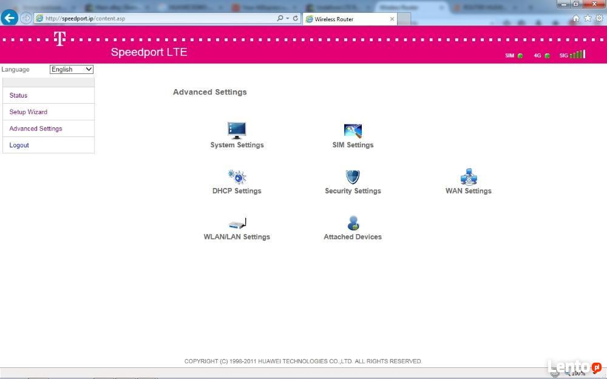Click the Speedport LTE title text

click(x=149, y=52)
